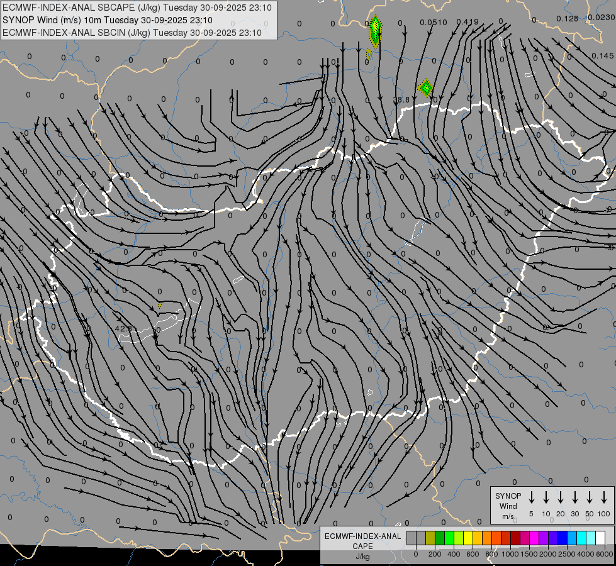
Task: Select the 0.419 value near top edge
Action: click(x=468, y=22)
